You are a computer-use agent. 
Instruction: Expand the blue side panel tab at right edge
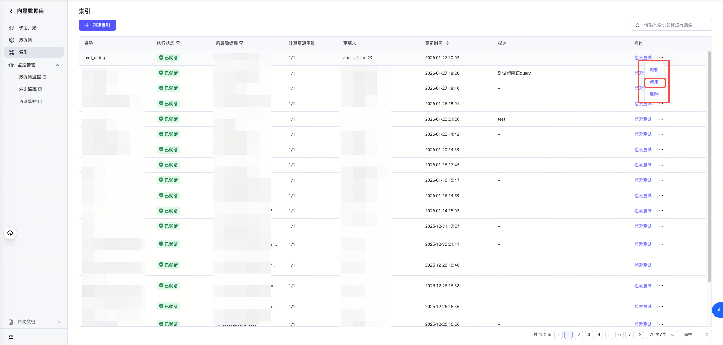point(718,310)
